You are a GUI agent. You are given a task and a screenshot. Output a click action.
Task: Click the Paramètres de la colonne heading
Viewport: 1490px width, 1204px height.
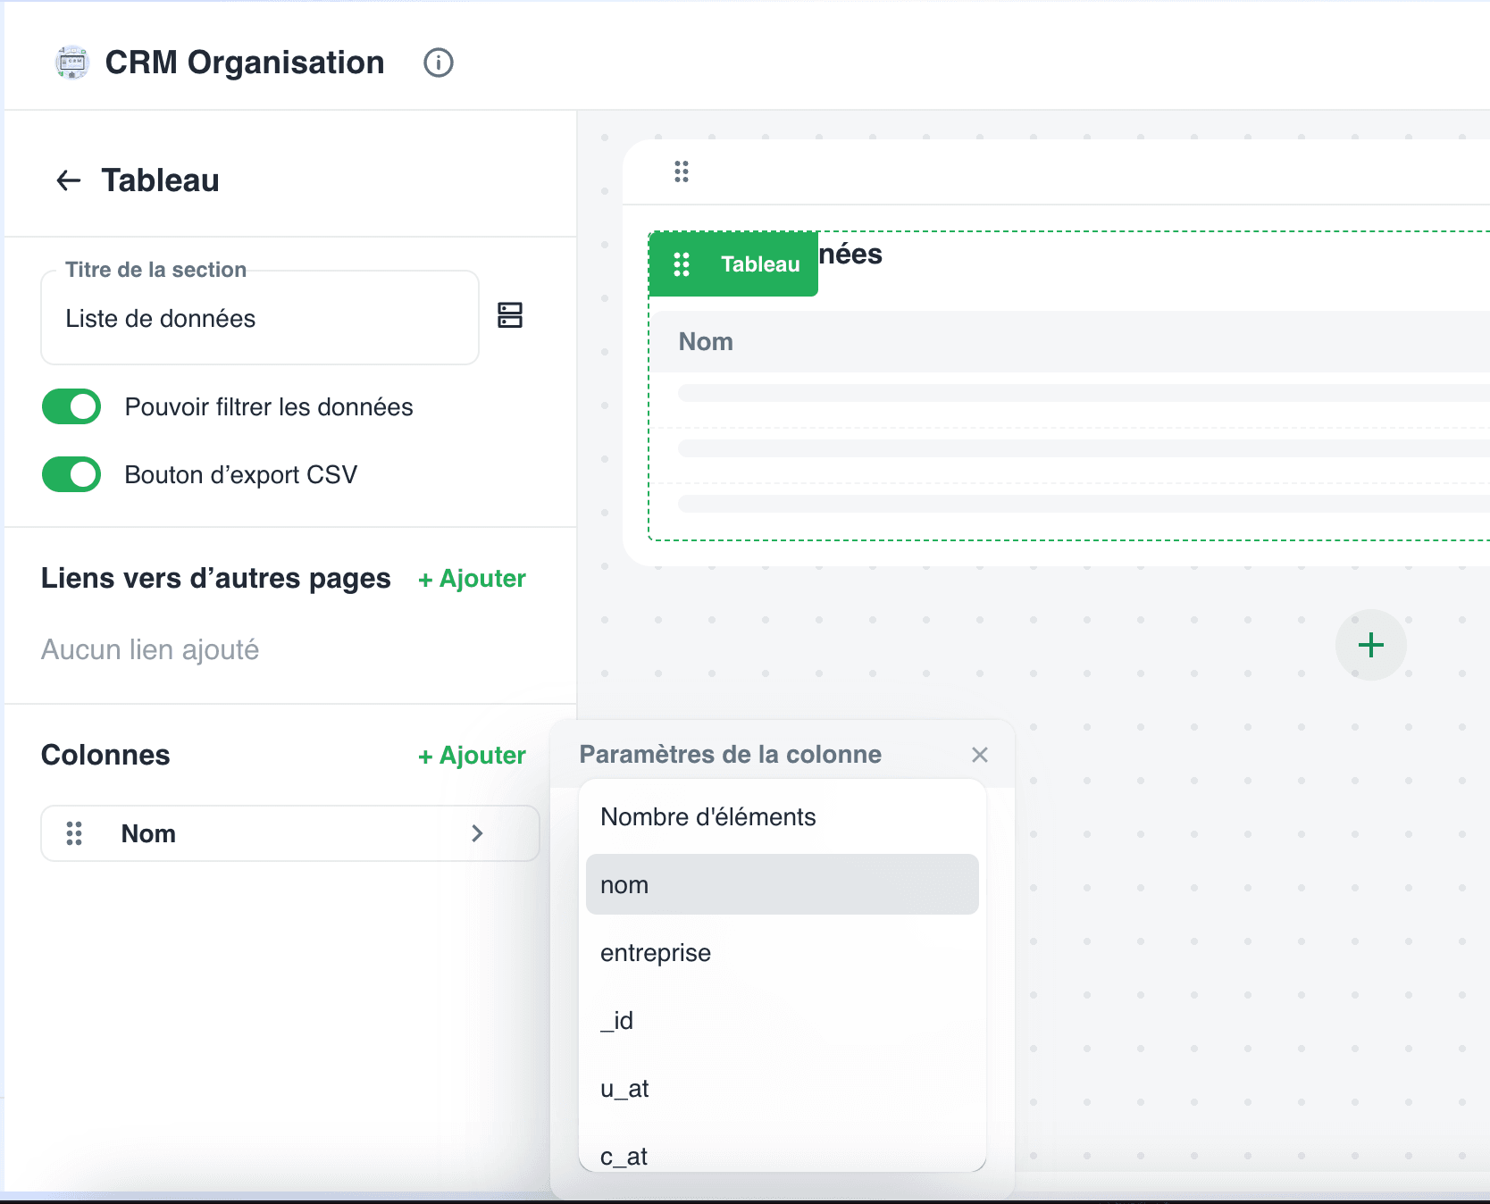pos(730,755)
